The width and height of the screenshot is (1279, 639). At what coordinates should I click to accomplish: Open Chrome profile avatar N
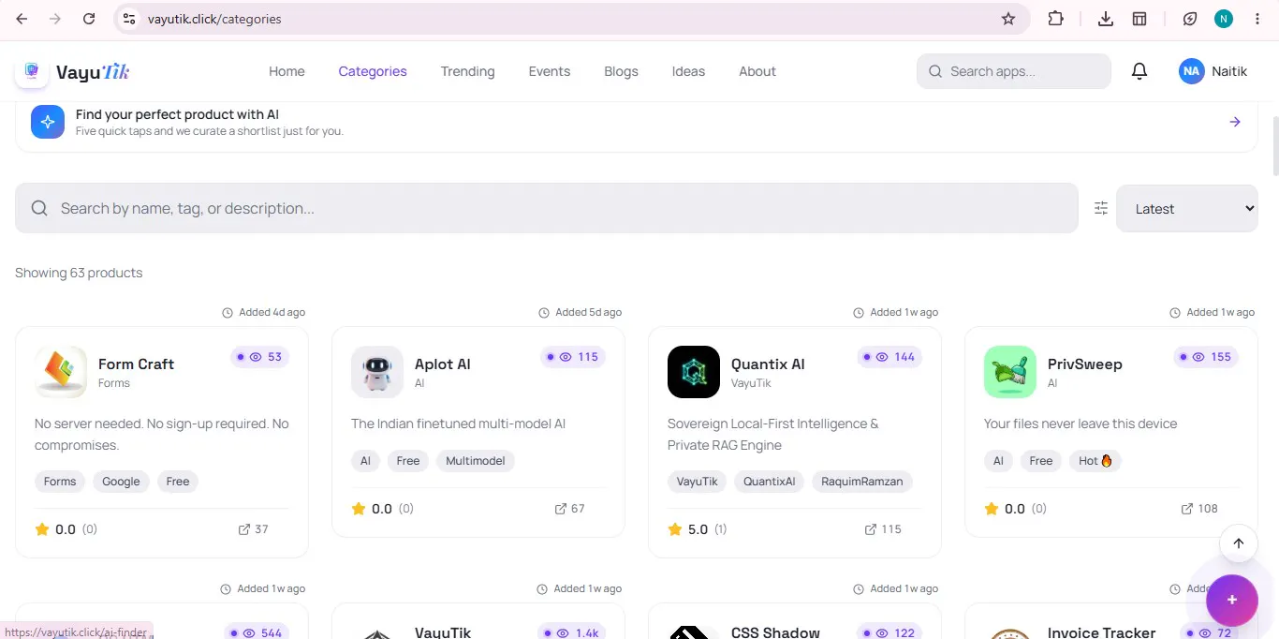(1224, 19)
